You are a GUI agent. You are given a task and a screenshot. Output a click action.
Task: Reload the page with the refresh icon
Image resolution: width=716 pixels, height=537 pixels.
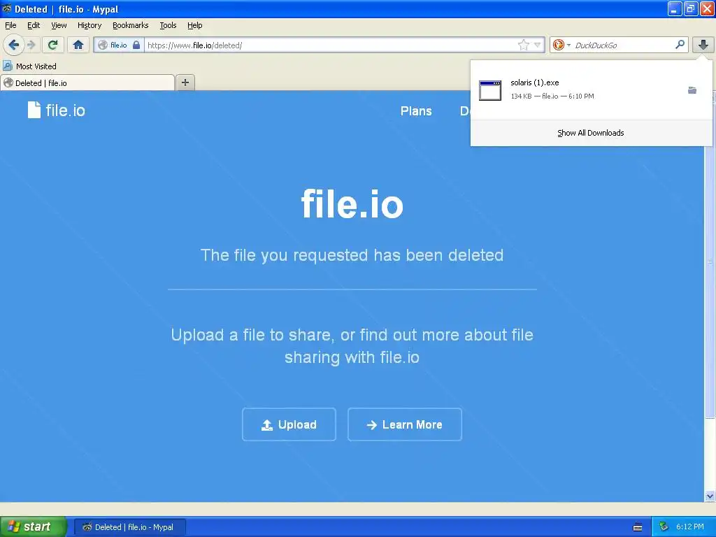[52, 45]
